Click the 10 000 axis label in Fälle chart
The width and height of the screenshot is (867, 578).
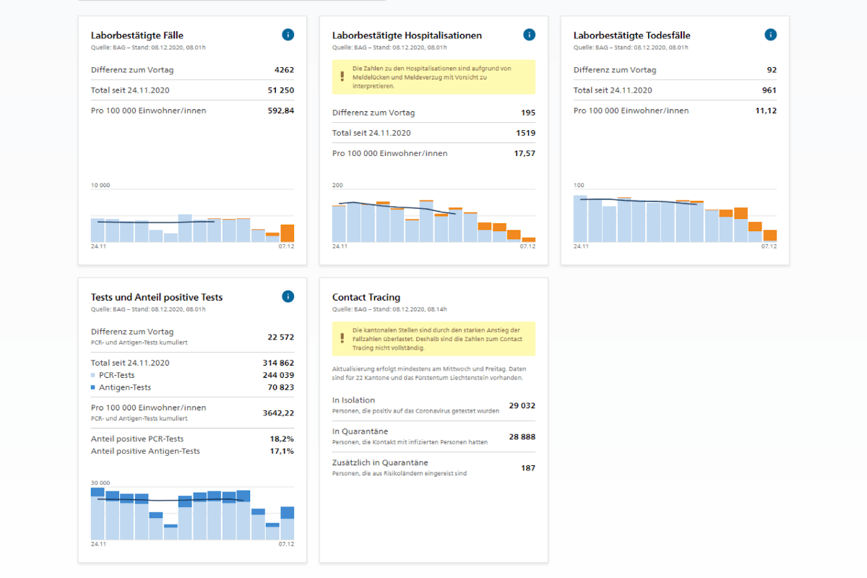point(100,186)
